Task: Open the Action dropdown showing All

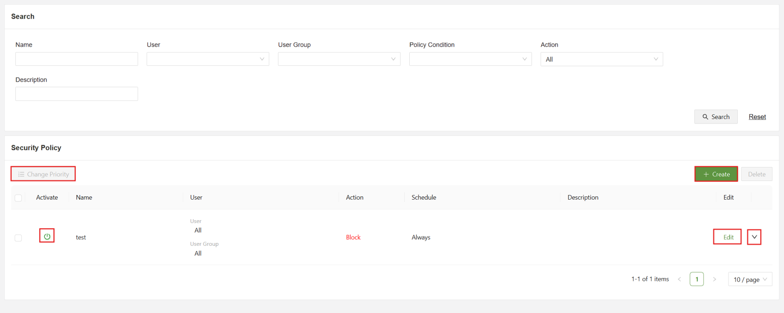Action: pyautogui.click(x=602, y=59)
